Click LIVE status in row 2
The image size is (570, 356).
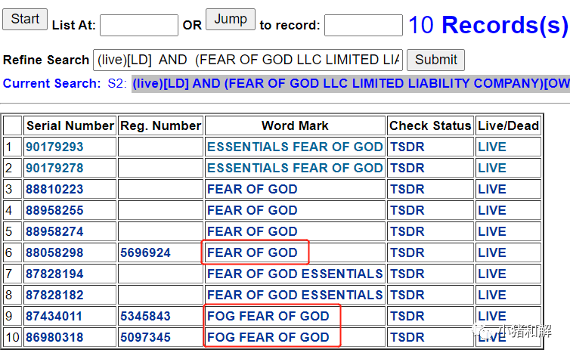click(x=492, y=168)
